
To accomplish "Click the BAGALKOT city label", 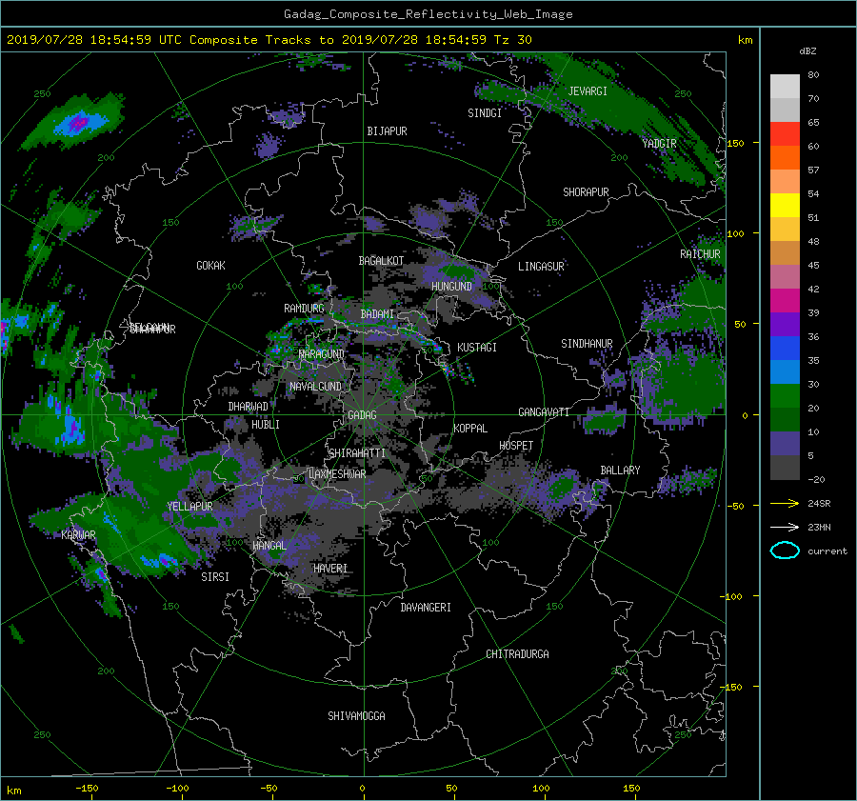I will 381,261.
